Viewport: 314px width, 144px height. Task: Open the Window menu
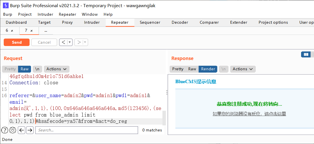point(90,14)
